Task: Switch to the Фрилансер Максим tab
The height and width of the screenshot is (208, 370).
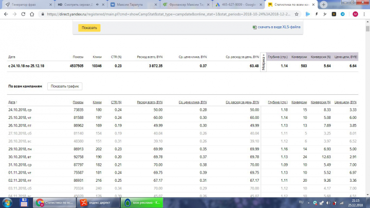Action: [186, 5]
